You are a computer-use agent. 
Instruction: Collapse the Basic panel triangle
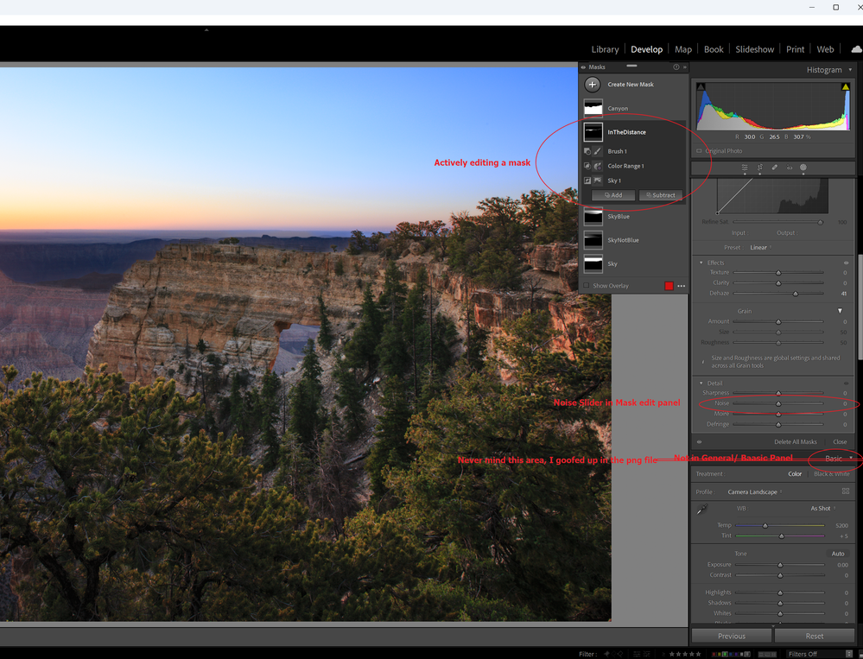(851, 458)
